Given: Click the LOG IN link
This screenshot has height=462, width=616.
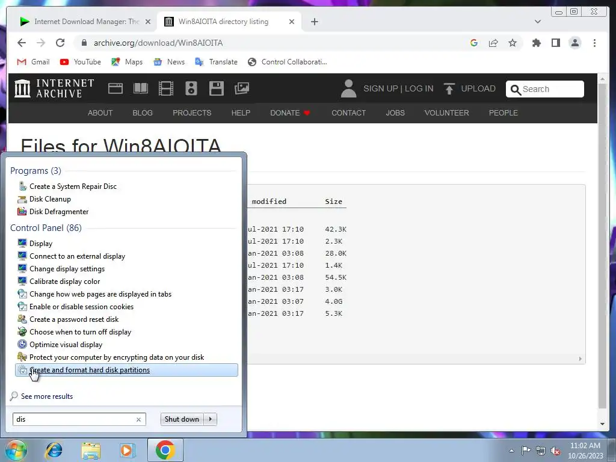Looking at the screenshot, I should coord(419,88).
